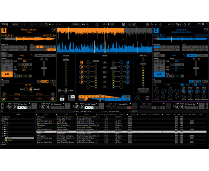Click the crossfader handle
The height and width of the screenshot is (171, 209).
tap(100, 98)
